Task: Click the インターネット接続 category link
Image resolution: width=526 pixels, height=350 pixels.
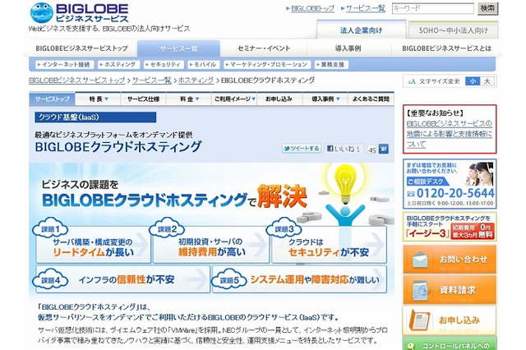Action: [63, 64]
